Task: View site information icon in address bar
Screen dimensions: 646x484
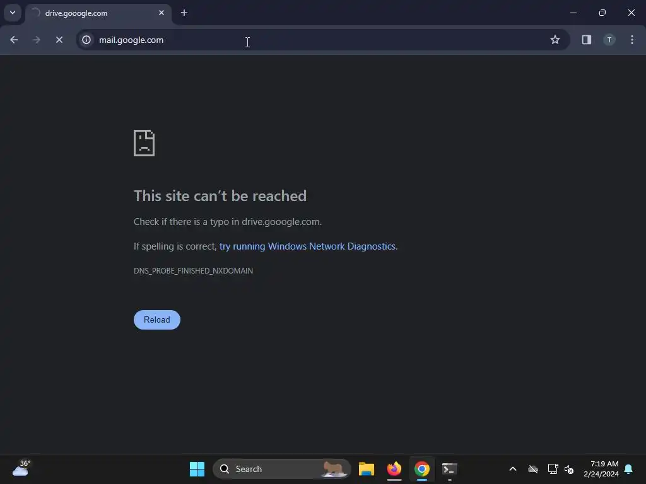Action: pyautogui.click(x=86, y=40)
